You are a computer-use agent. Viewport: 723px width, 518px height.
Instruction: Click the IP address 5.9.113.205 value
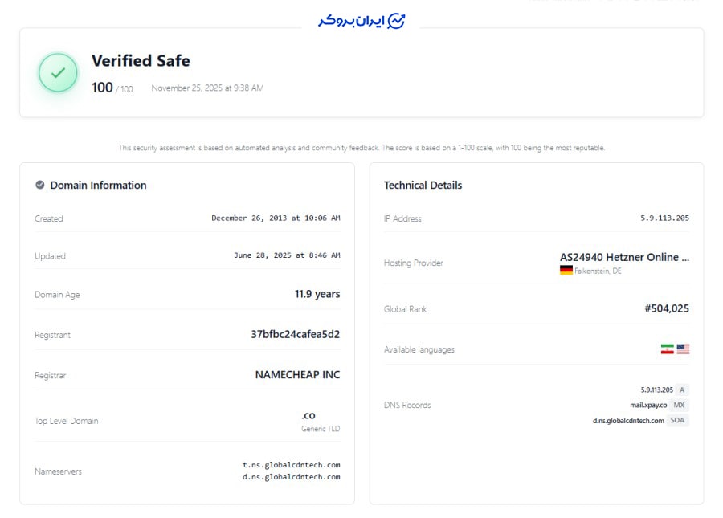(664, 218)
